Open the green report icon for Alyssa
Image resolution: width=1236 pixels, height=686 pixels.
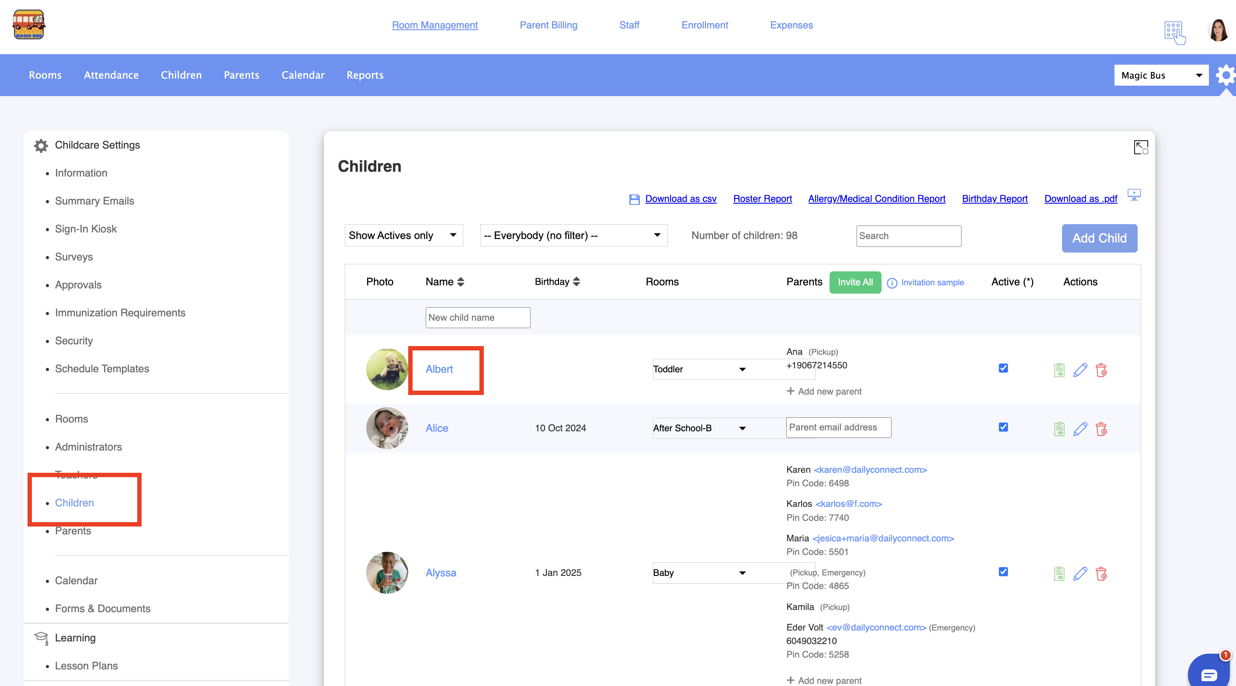point(1059,573)
